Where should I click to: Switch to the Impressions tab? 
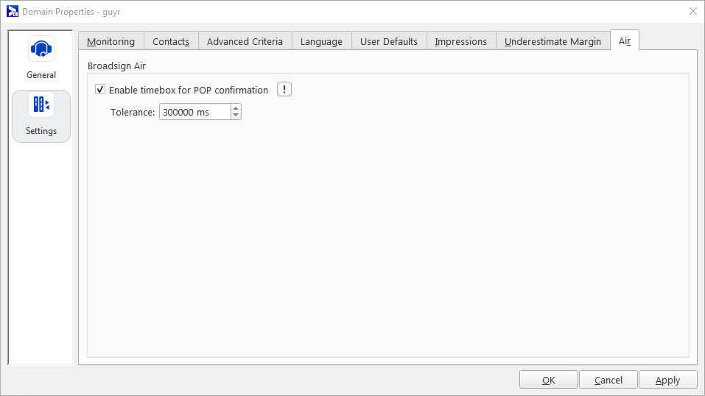[x=460, y=41]
